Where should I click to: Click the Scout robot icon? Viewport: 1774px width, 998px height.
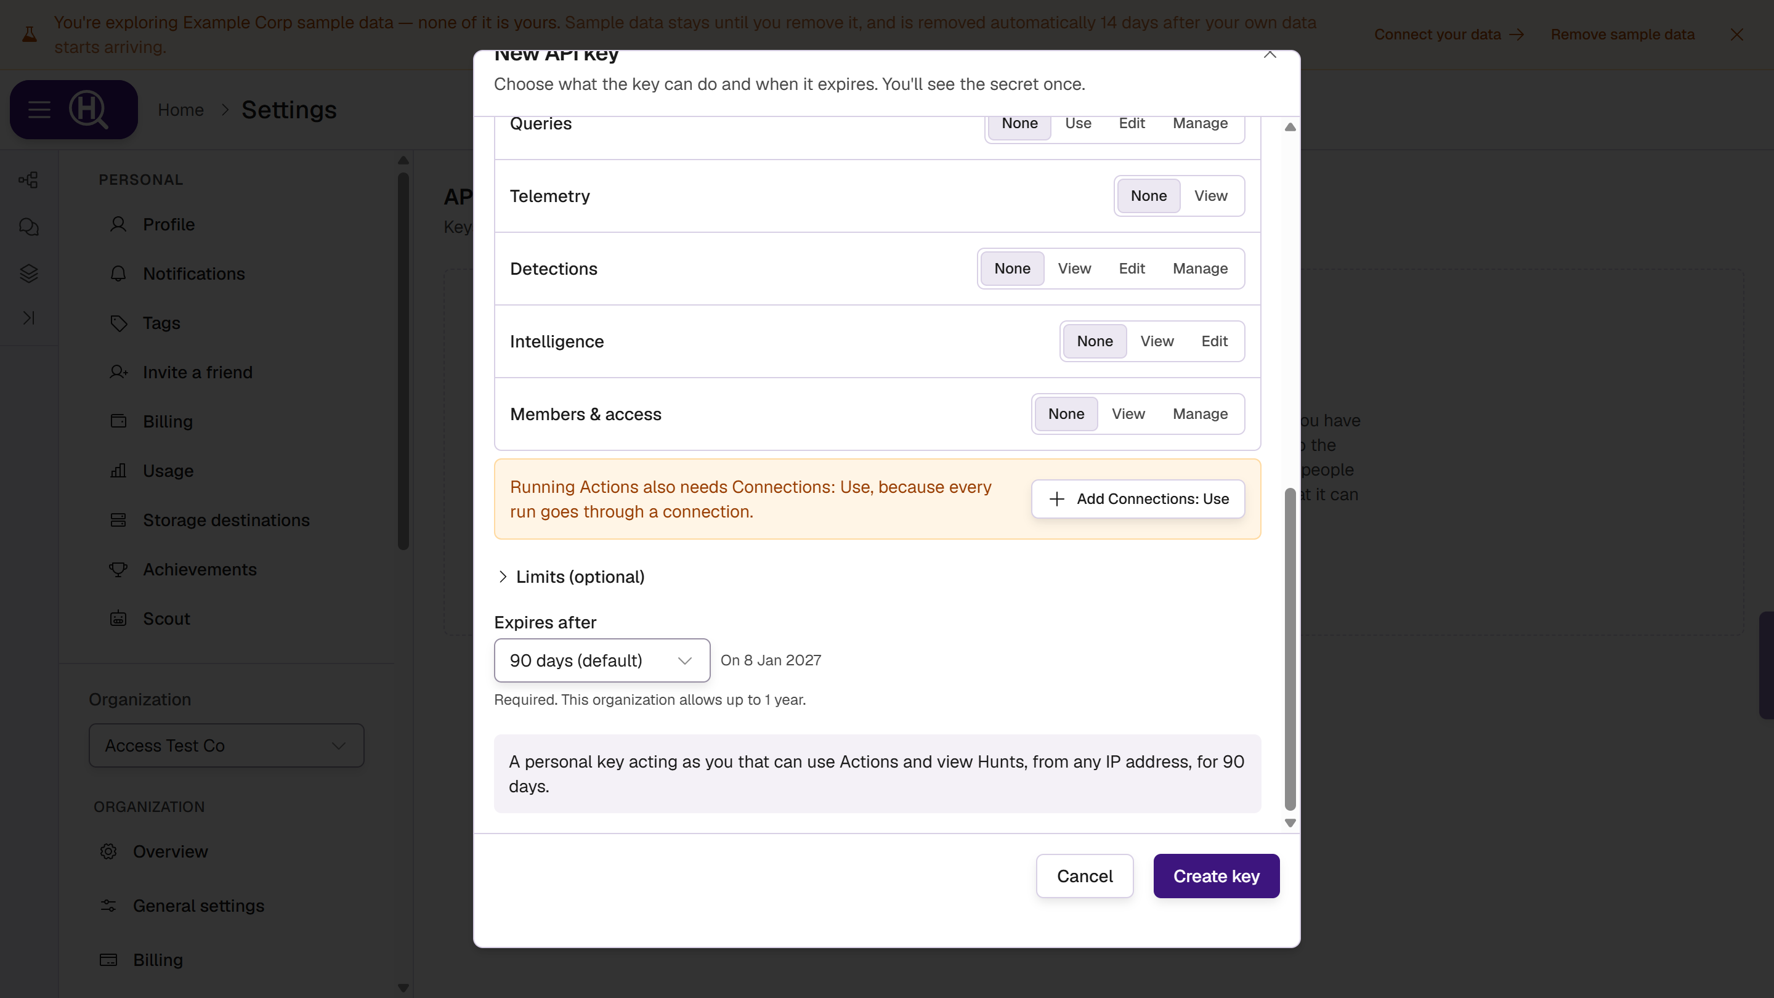[118, 619]
